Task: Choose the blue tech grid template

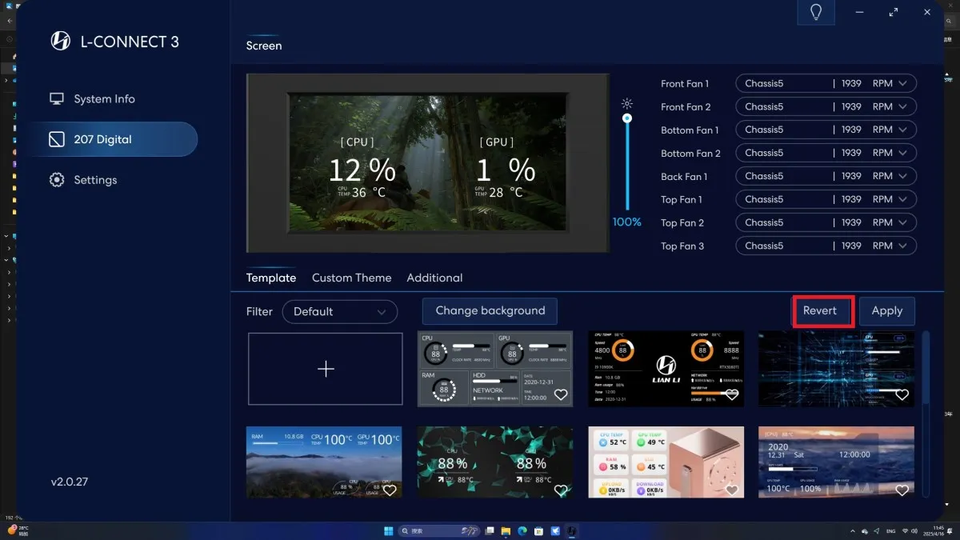Action: [x=836, y=369]
